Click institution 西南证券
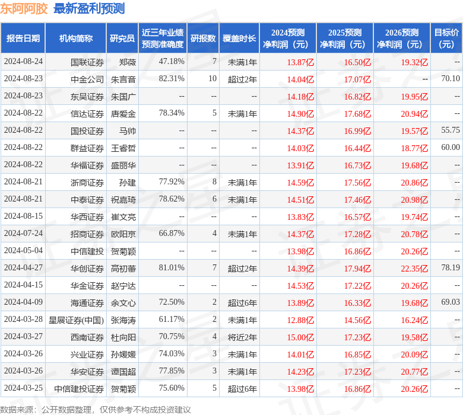The image size is (463, 415). point(87,337)
